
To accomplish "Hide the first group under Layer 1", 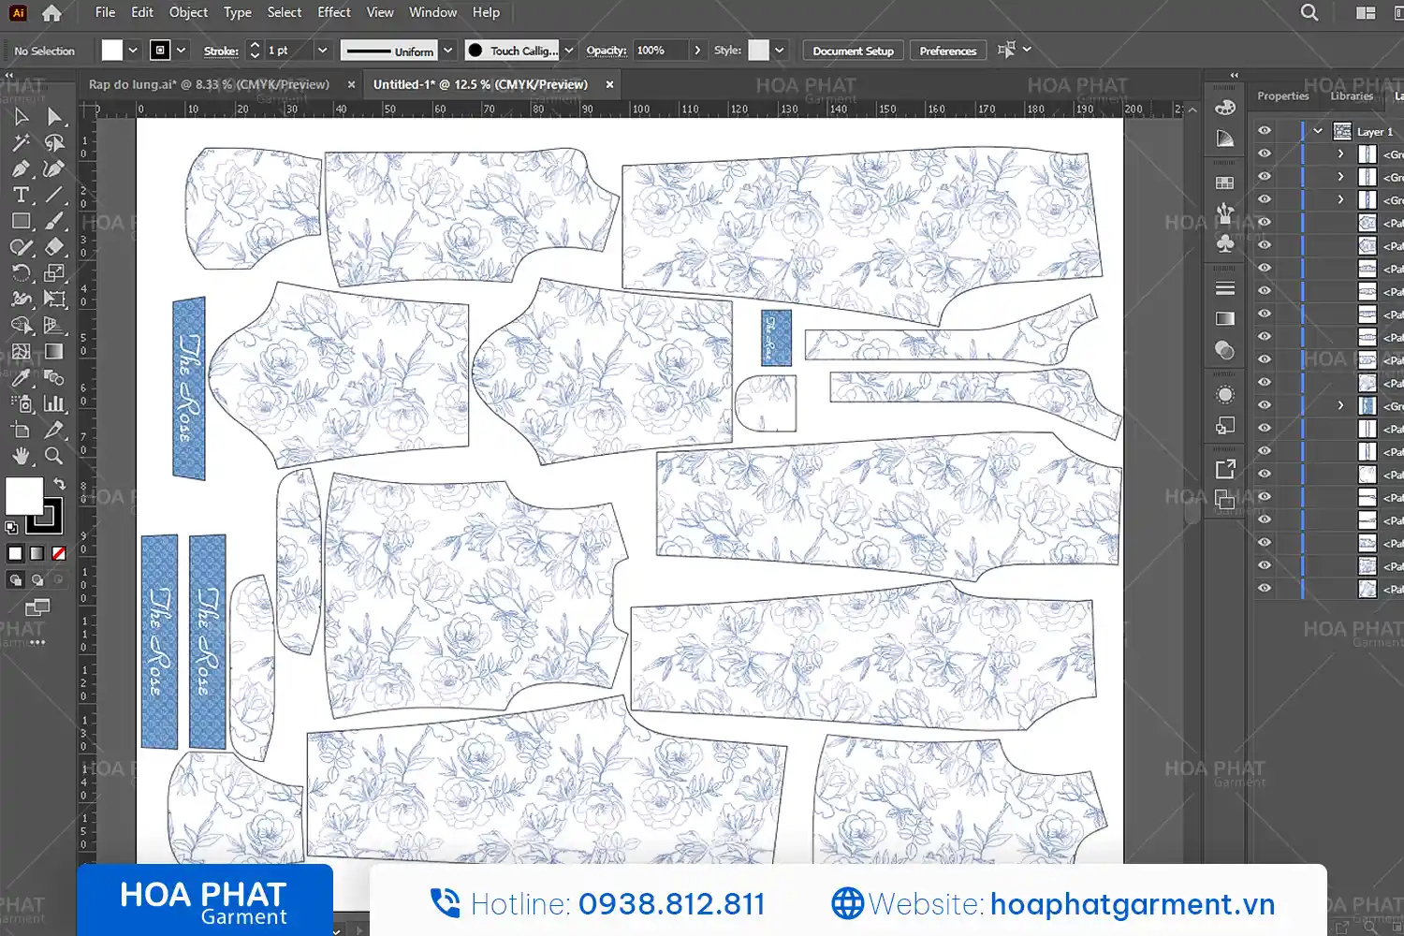I will [1265, 154].
